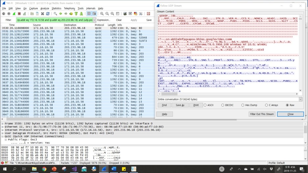Click Expression... next to filter
Image resolution: width=308 pixels, height=173 pixels.
[x=104, y=20]
